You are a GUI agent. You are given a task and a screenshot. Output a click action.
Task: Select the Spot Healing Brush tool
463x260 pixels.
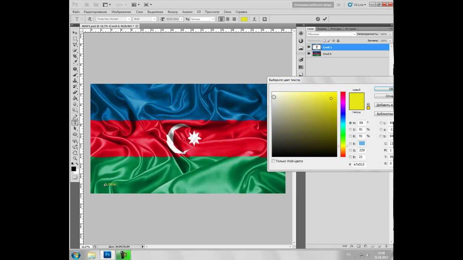click(75, 69)
